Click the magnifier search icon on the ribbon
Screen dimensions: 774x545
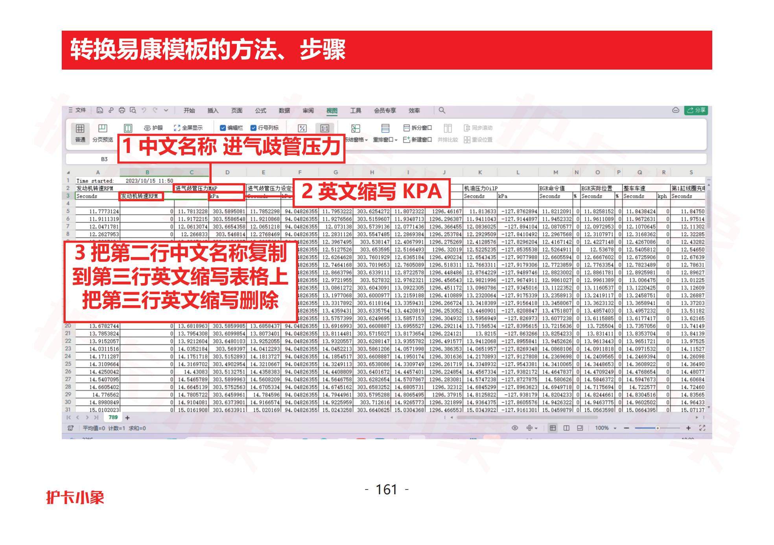click(442, 110)
